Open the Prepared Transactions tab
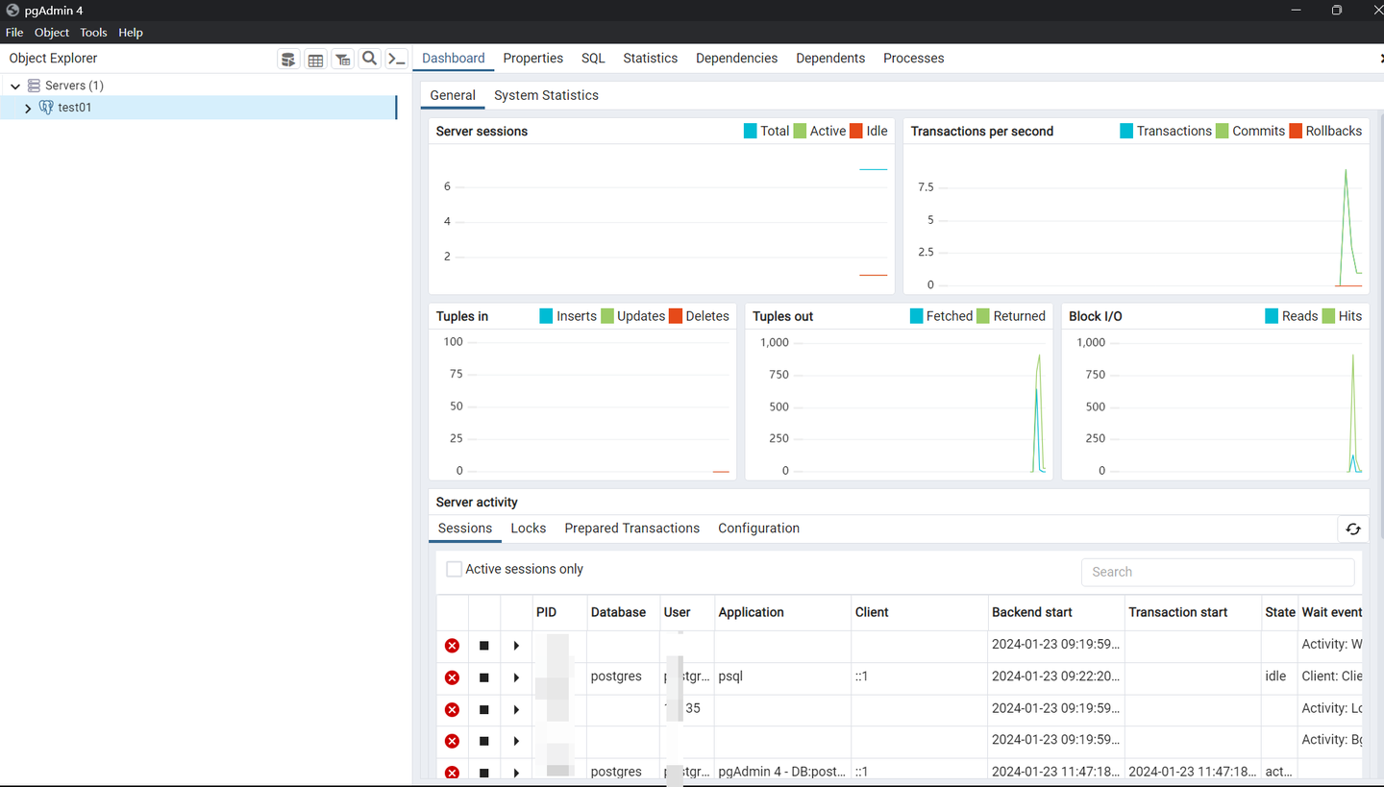 [631, 528]
